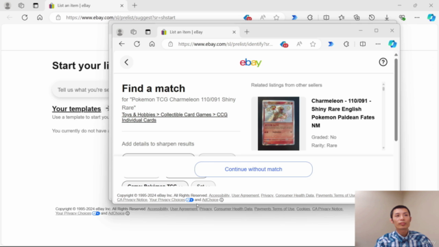The width and height of the screenshot is (439, 247).
Task: Add a new tab in the front window
Action: tap(247, 32)
